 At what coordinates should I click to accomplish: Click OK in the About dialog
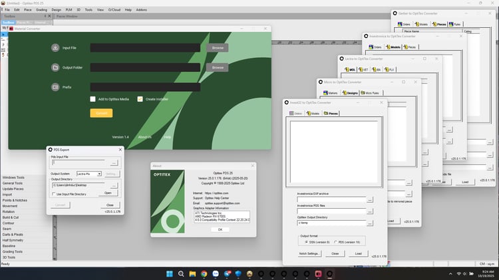pos(220,229)
